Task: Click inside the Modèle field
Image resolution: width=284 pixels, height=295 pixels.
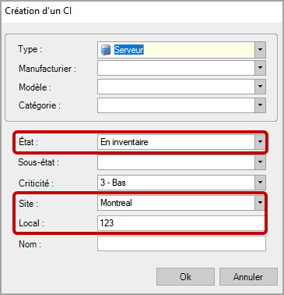Action: click(176, 87)
